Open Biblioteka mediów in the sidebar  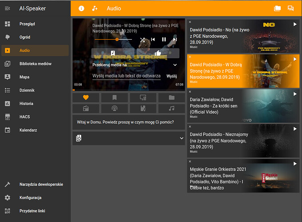(x=35, y=64)
